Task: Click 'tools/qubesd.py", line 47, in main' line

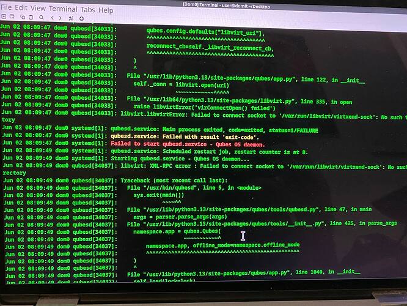Action: 249,209
